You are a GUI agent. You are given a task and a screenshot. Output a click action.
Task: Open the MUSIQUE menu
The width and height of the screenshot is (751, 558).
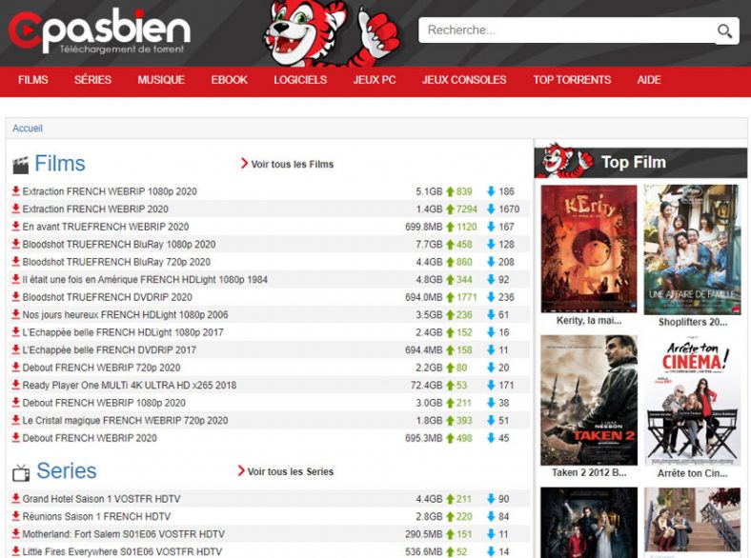coord(161,80)
